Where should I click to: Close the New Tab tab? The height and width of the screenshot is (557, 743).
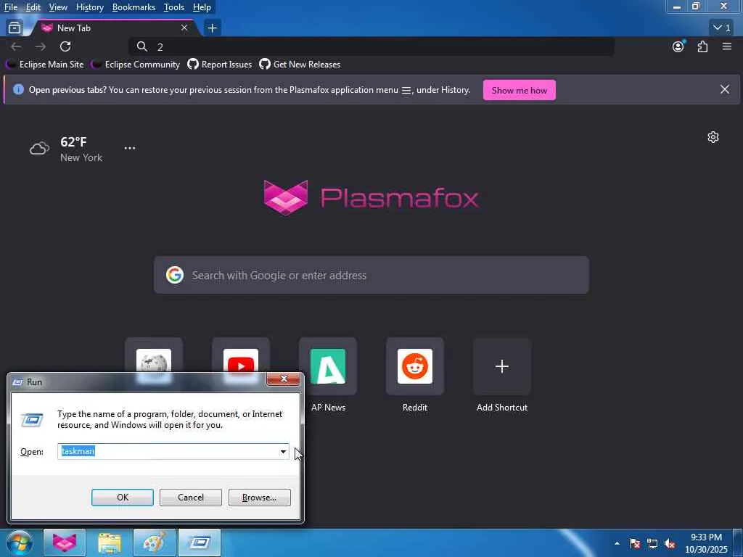click(184, 28)
